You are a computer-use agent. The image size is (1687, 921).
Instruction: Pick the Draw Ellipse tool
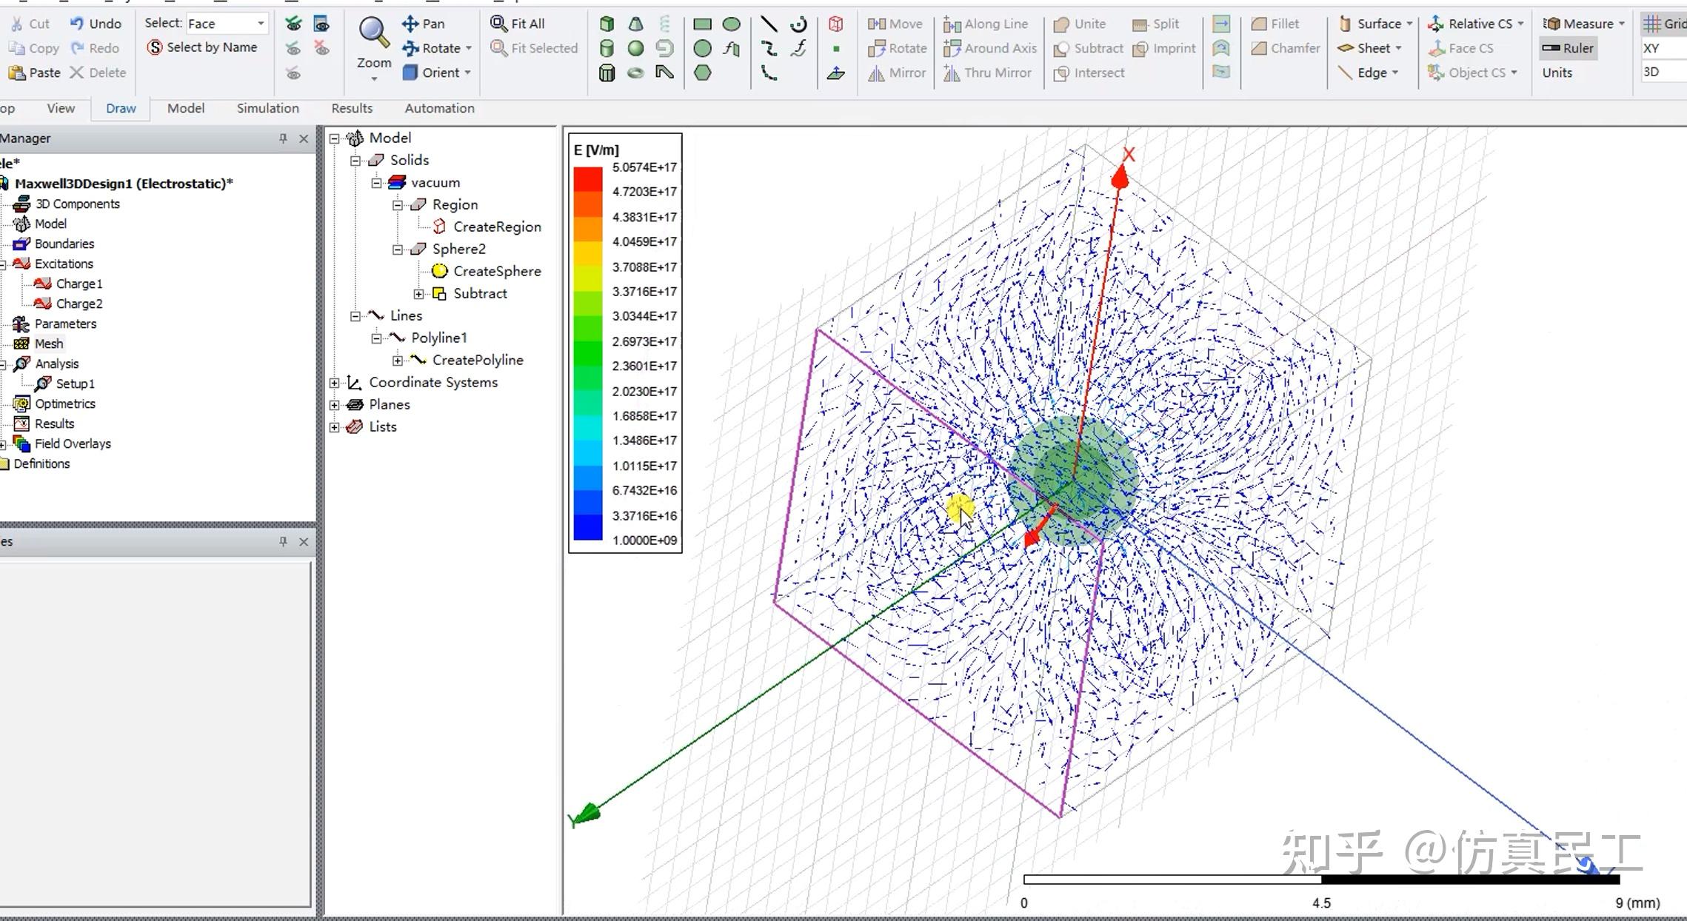click(731, 24)
